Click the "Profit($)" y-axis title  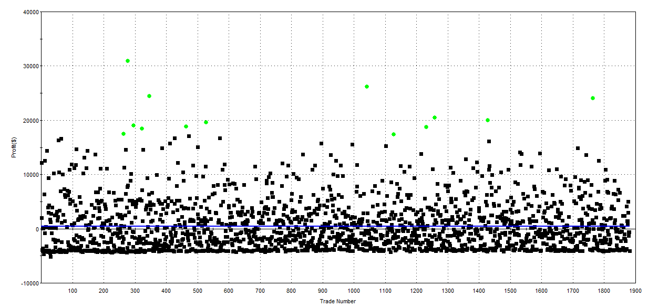click(14, 147)
